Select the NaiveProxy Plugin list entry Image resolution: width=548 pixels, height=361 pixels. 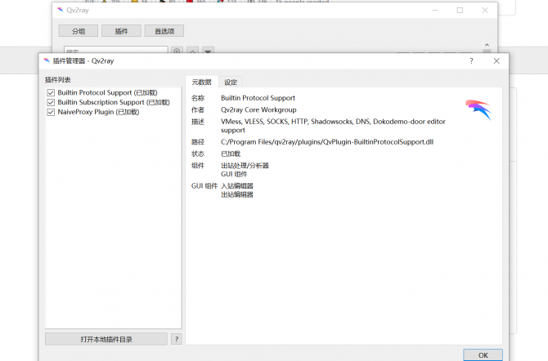[x=98, y=112]
